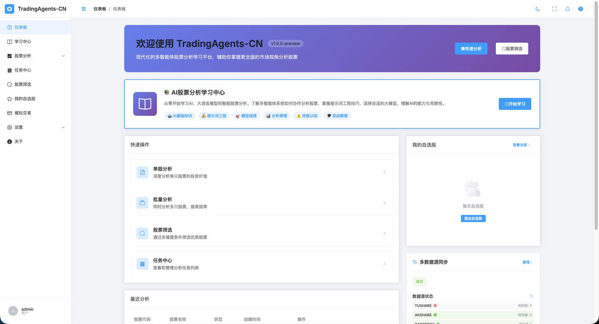The width and height of the screenshot is (599, 324).
Task: Click the v1.0.0-preview version badge
Action: [x=285, y=43]
